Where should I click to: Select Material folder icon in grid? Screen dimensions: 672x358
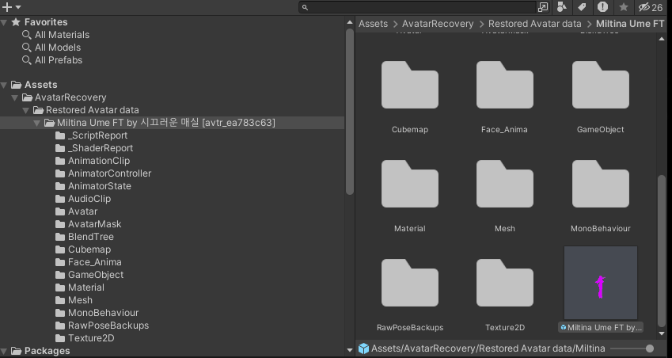tap(410, 184)
